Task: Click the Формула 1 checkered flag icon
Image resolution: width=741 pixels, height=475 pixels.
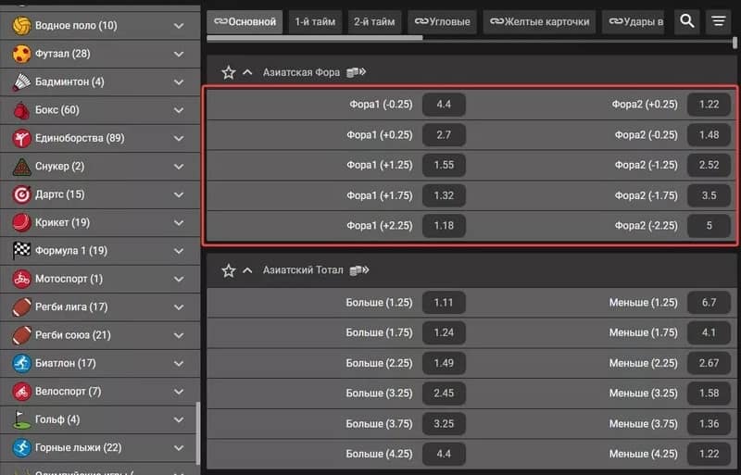Action: point(21,251)
